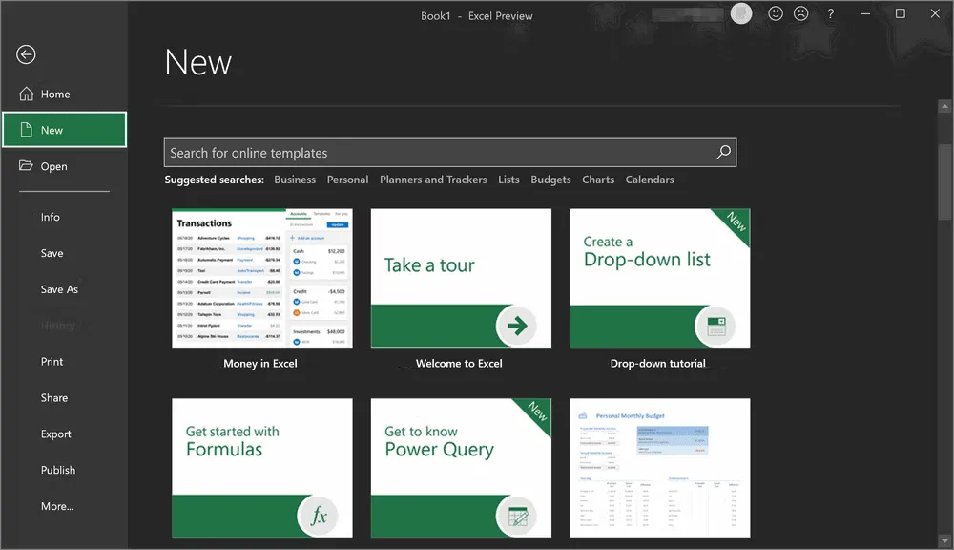The height and width of the screenshot is (550, 954).
Task: Click the fx icon on Formulas template
Action: (x=318, y=517)
